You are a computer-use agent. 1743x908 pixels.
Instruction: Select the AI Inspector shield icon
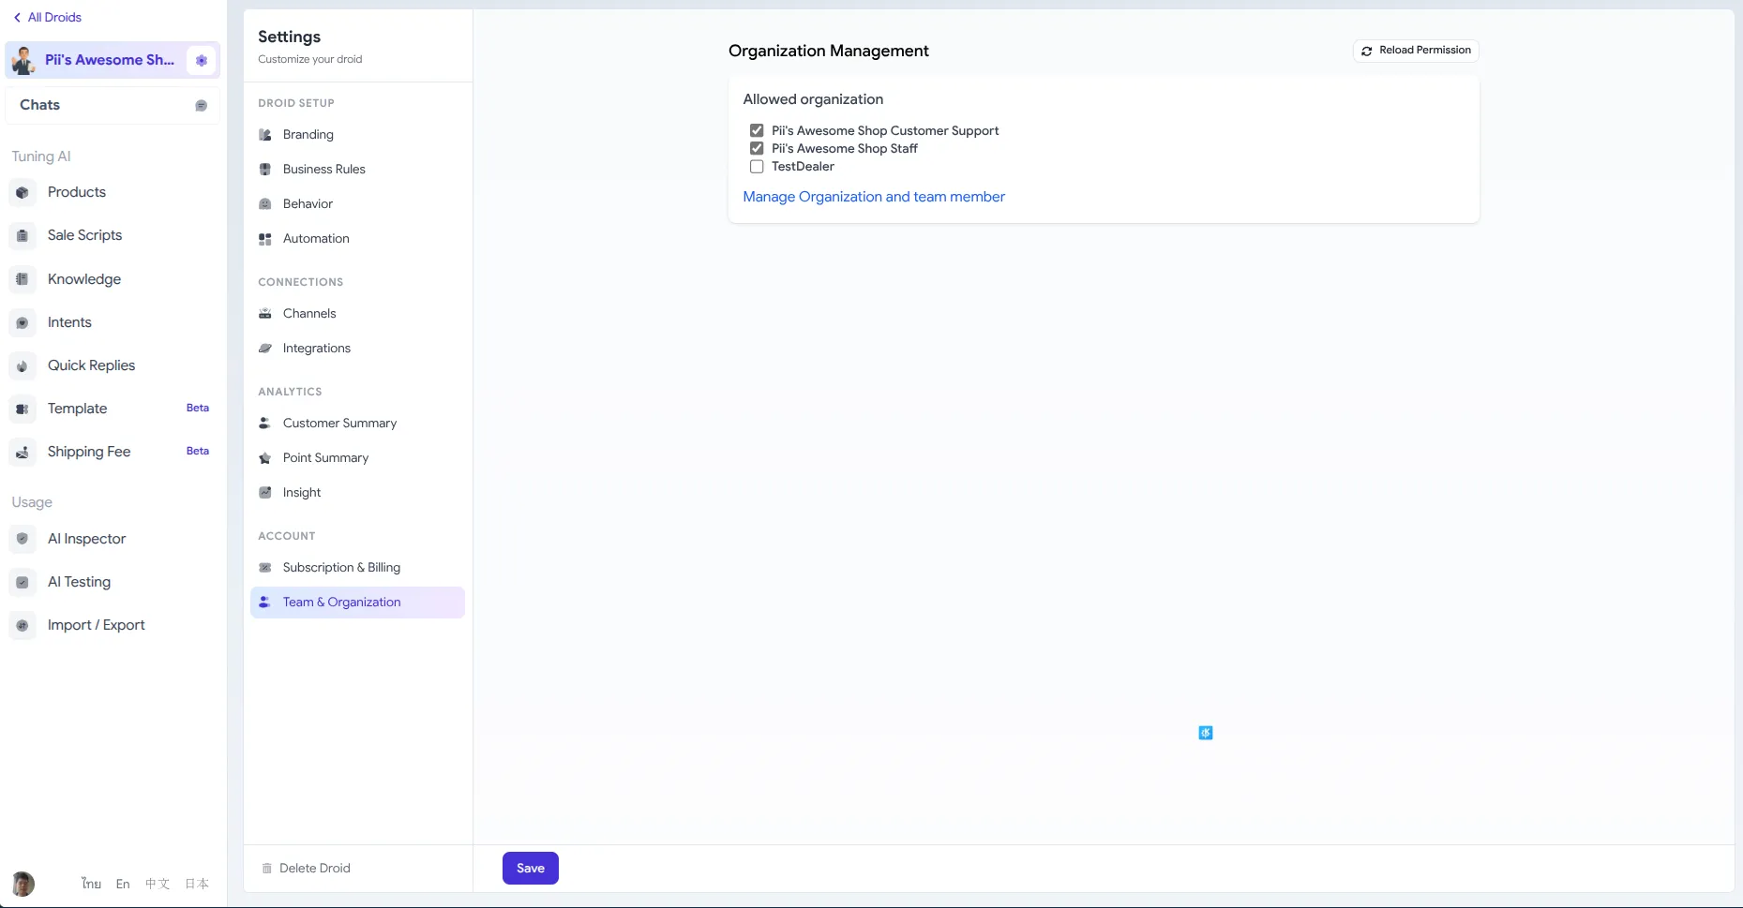click(23, 539)
